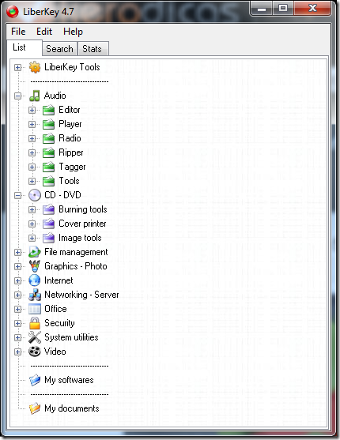
Task: Click the My softwares folder icon
Action: point(35,380)
